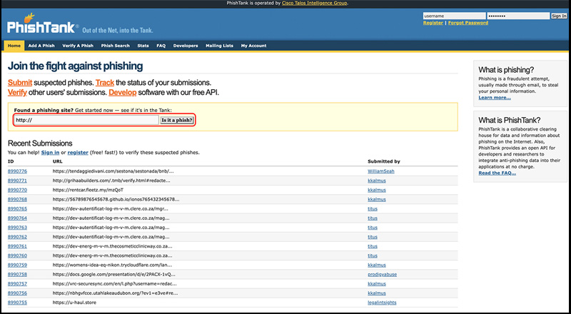Select the womens-idea-eq-nikon.trycloudflare.com URL
Screen dimensions: 571x314
[112, 265]
